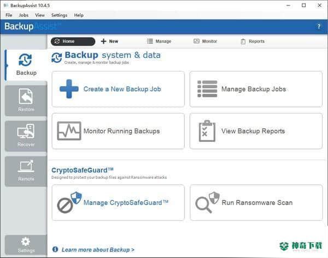Viewport: 328px width, 258px height.
Task: Open the Recover section in sidebar
Action: pyautogui.click(x=26, y=136)
